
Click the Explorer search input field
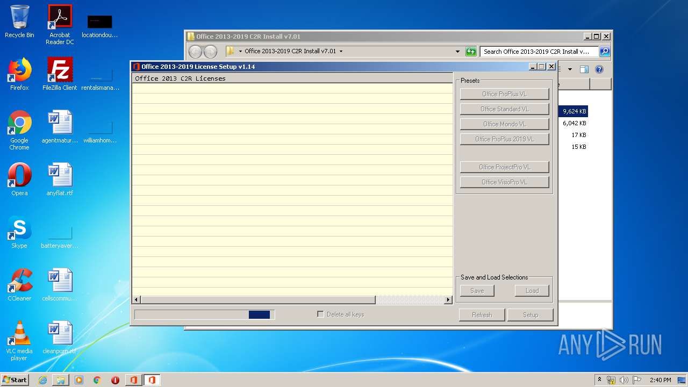tap(539, 52)
